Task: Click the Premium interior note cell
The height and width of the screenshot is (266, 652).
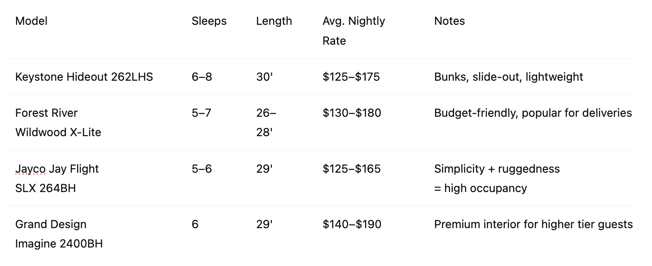Action: (533, 224)
